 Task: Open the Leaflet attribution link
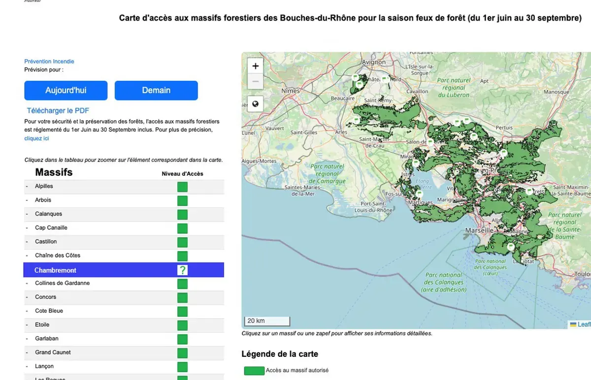581,324
